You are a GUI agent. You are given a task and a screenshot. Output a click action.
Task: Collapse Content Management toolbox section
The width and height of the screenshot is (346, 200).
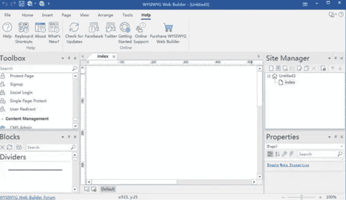click(x=2, y=119)
